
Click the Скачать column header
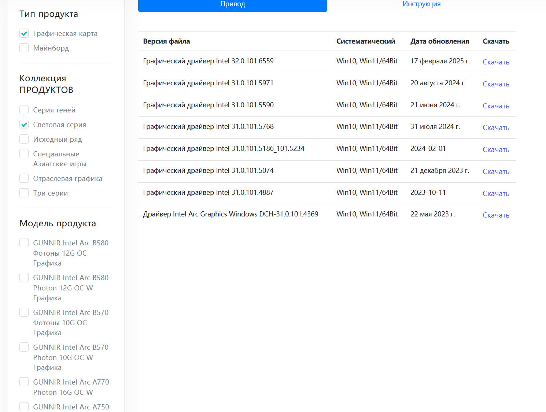pos(496,41)
